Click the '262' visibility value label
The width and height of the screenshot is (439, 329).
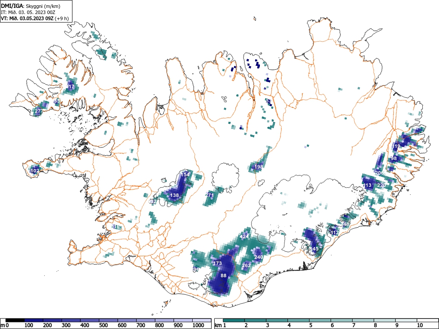[246, 265]
